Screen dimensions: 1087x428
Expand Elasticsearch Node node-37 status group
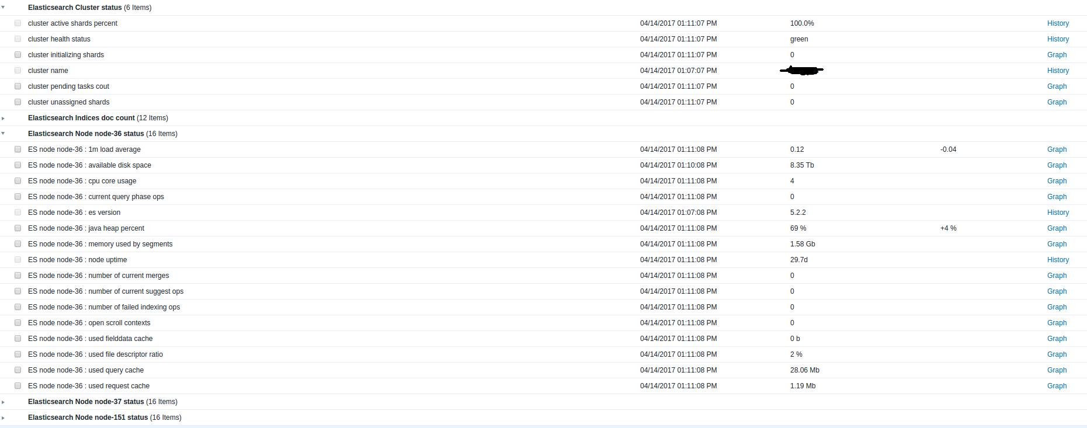pyautogui.click(x=3, y=402)
